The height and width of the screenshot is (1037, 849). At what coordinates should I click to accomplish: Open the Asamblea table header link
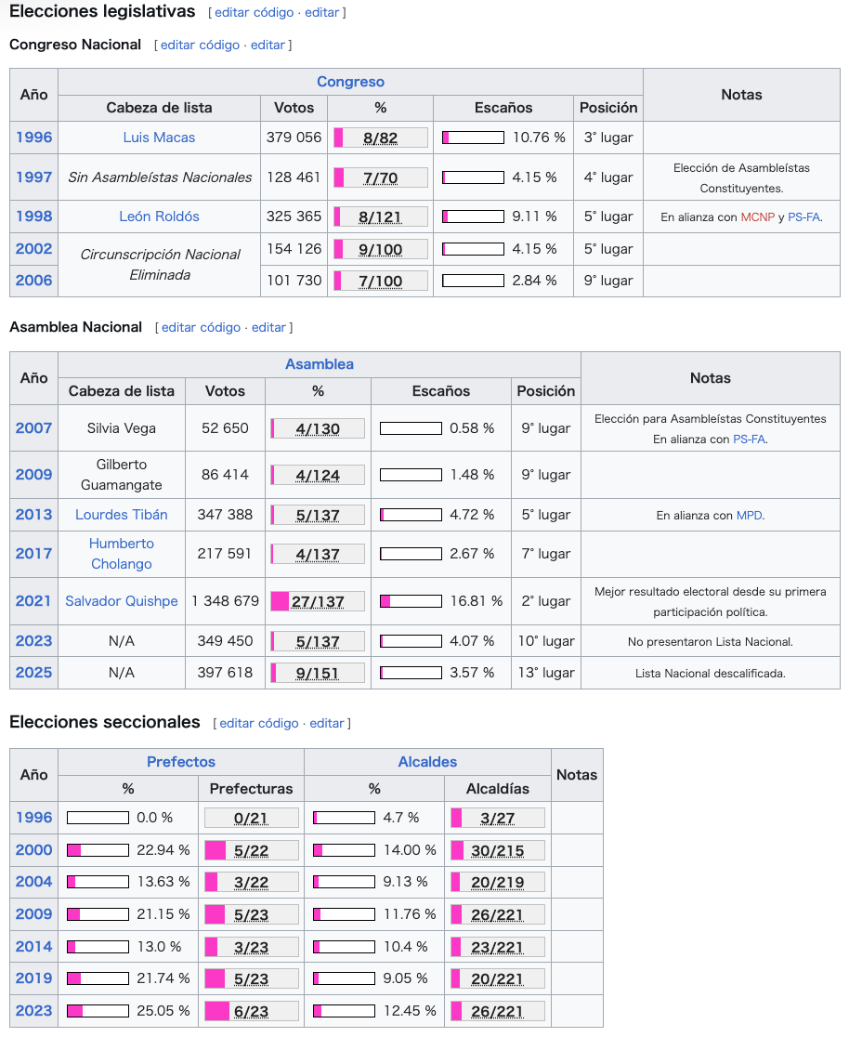click(319, 364)
